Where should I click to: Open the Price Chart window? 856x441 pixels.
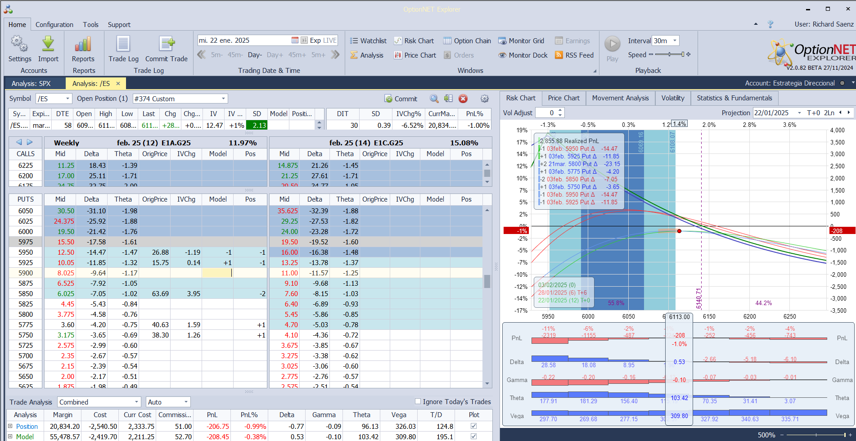tap(415, 55)
